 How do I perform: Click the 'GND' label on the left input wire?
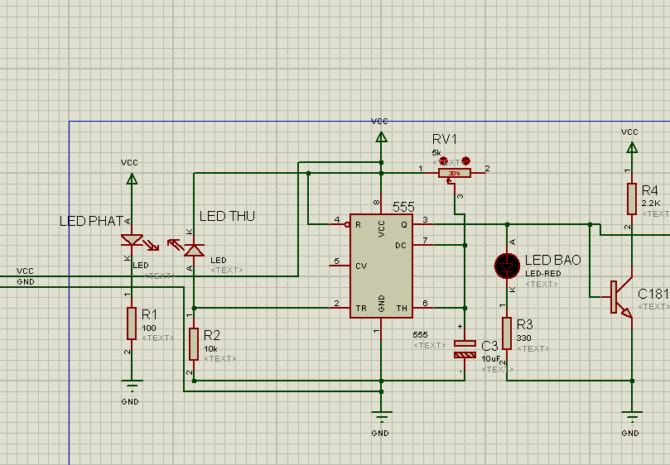[26, 282]
